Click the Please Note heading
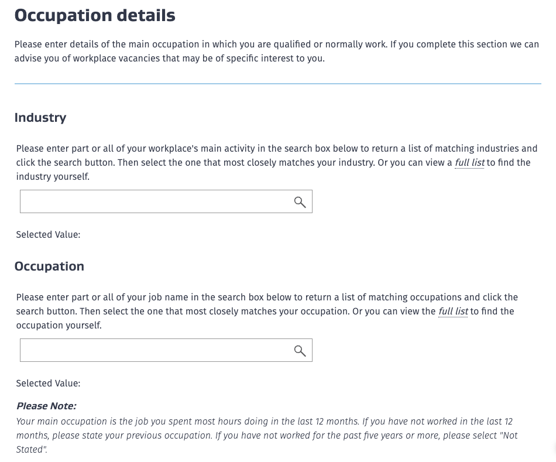 (x=46, y=406)
